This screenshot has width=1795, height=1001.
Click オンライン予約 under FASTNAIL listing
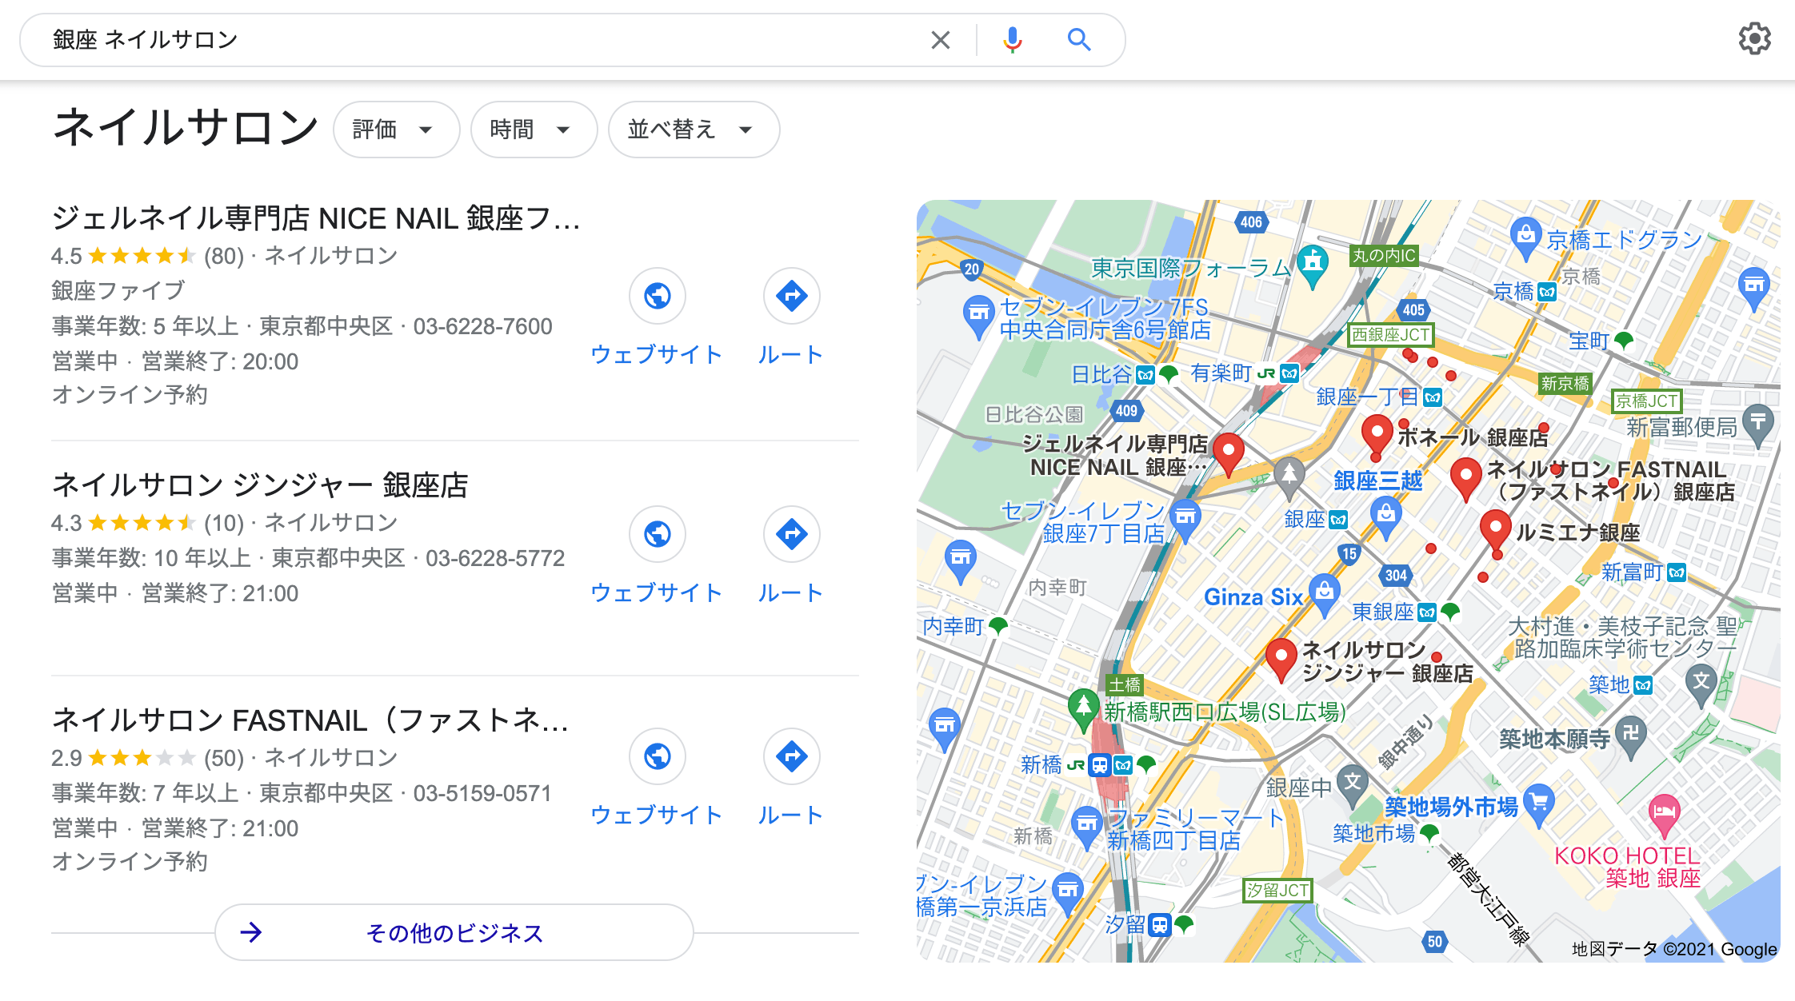tap(130, 862)
